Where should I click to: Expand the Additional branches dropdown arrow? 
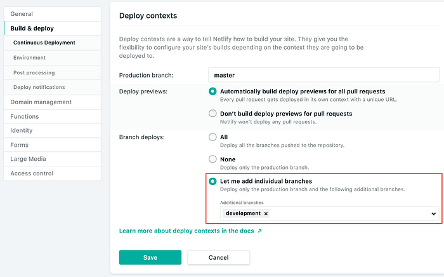point(434,213)
